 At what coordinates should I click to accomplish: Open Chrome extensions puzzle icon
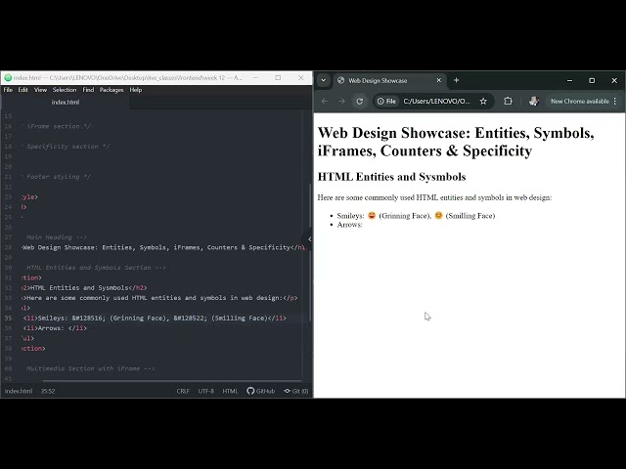click(x=508, y=101)
